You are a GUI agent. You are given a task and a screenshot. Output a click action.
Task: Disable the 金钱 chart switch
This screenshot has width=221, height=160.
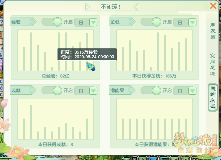pyautogui.click(x=151, y=22)
